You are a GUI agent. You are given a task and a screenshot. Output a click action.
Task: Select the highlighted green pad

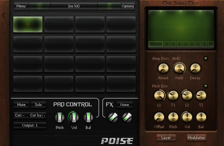28,24
